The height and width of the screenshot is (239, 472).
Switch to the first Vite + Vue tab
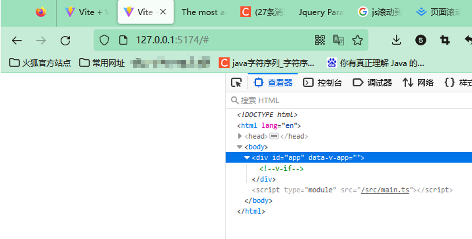87,12
